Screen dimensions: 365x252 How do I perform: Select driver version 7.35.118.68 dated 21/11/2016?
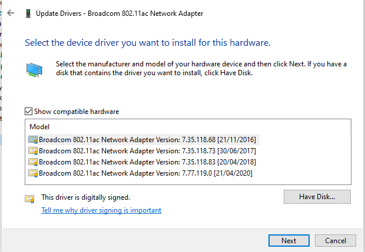click(x=147, y=140)
